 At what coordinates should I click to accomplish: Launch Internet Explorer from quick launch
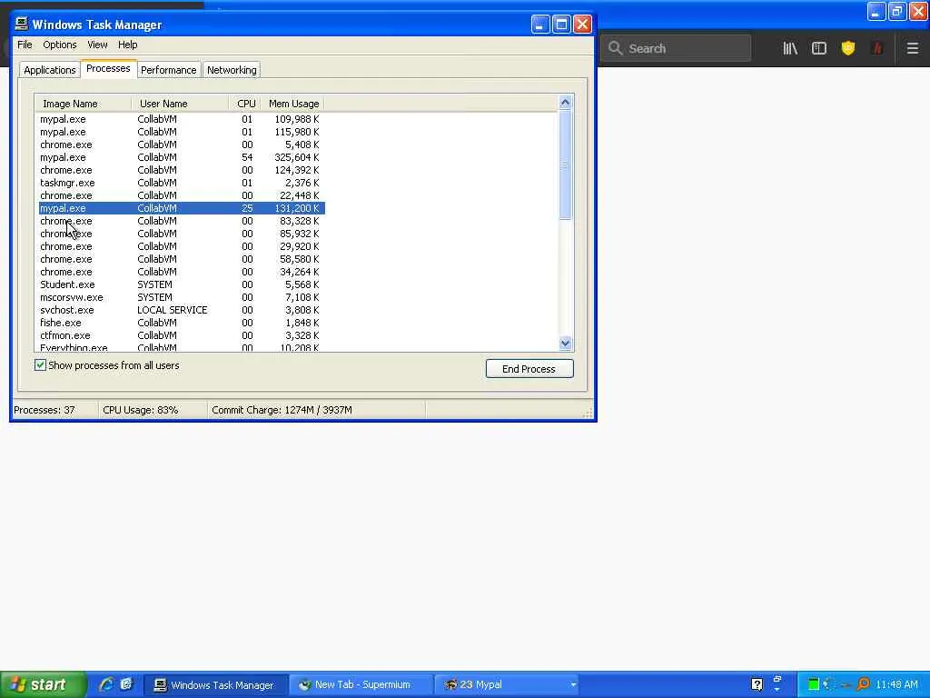(x=106, y=684)
